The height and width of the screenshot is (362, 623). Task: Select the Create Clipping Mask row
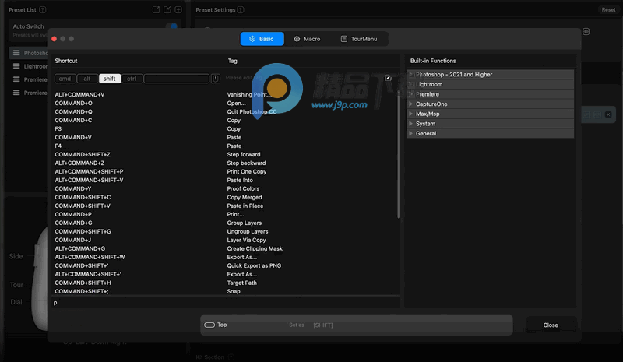coord(226,248)
